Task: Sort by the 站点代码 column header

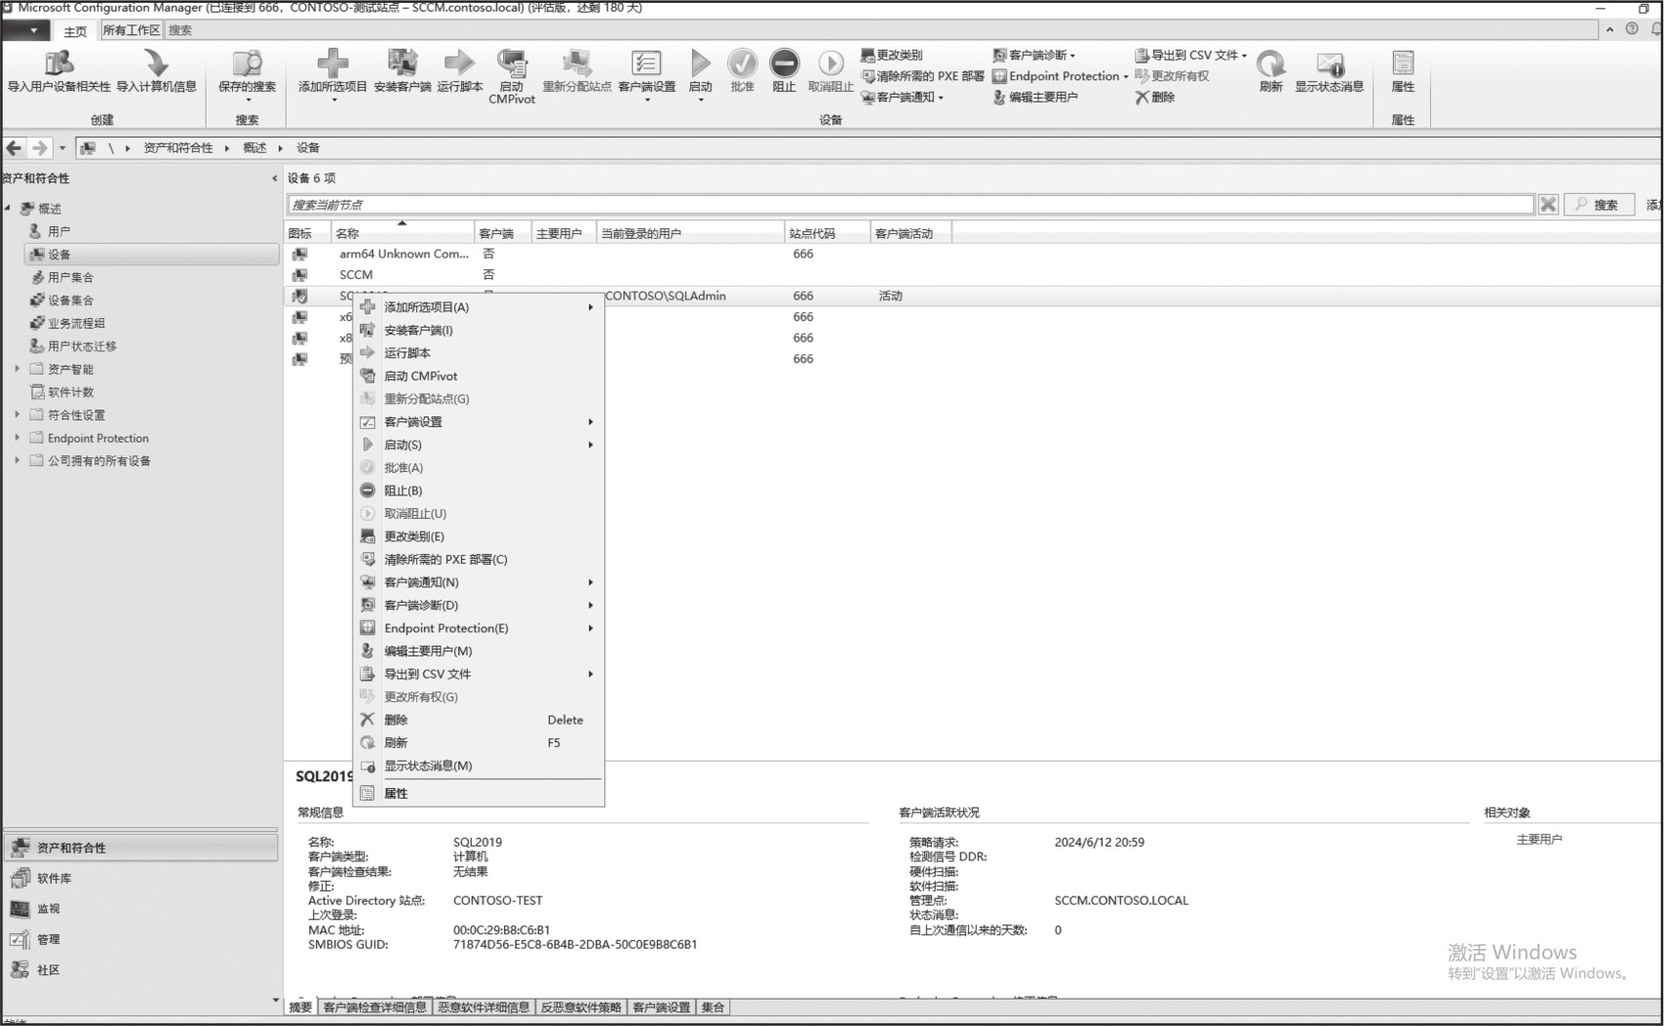Action: pyautogui.click(x=827, y=233)
